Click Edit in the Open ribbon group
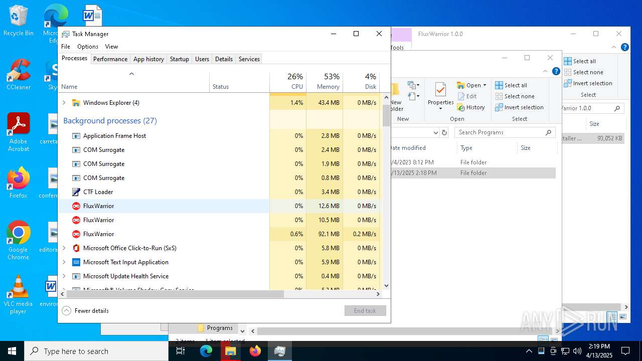This screenshot has width=642, height=361. (x=467, y=96)
